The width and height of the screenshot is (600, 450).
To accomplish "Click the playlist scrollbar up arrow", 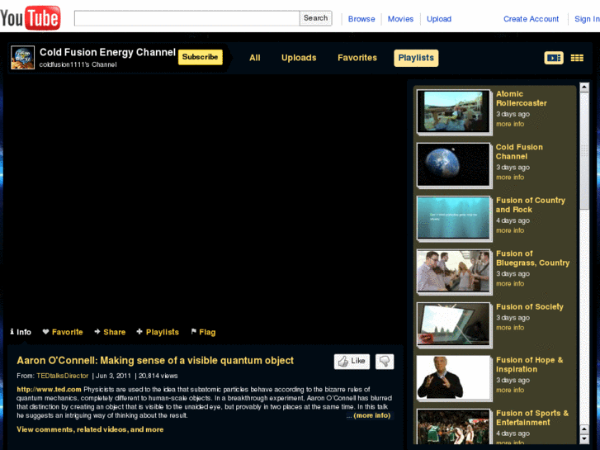I will [584, 88].
